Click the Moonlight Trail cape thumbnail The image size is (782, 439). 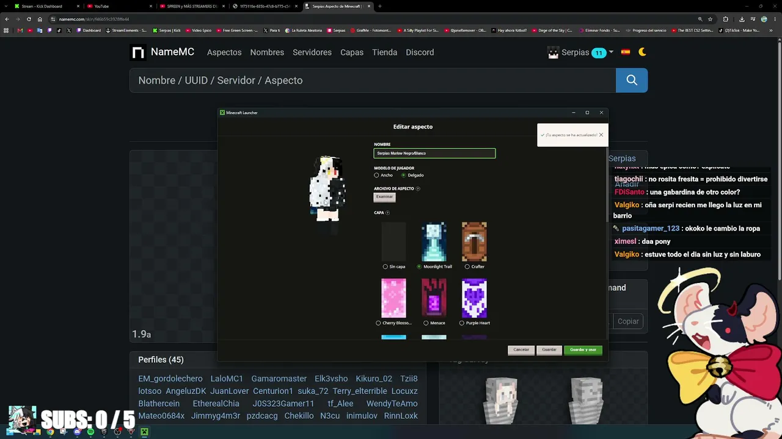click(434, 242)
